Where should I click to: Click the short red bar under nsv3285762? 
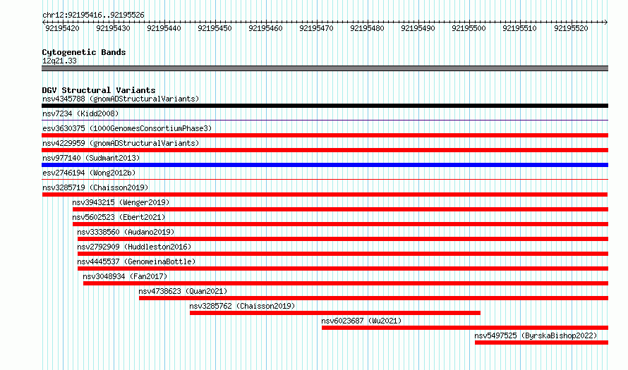click(x=335, y=313)
